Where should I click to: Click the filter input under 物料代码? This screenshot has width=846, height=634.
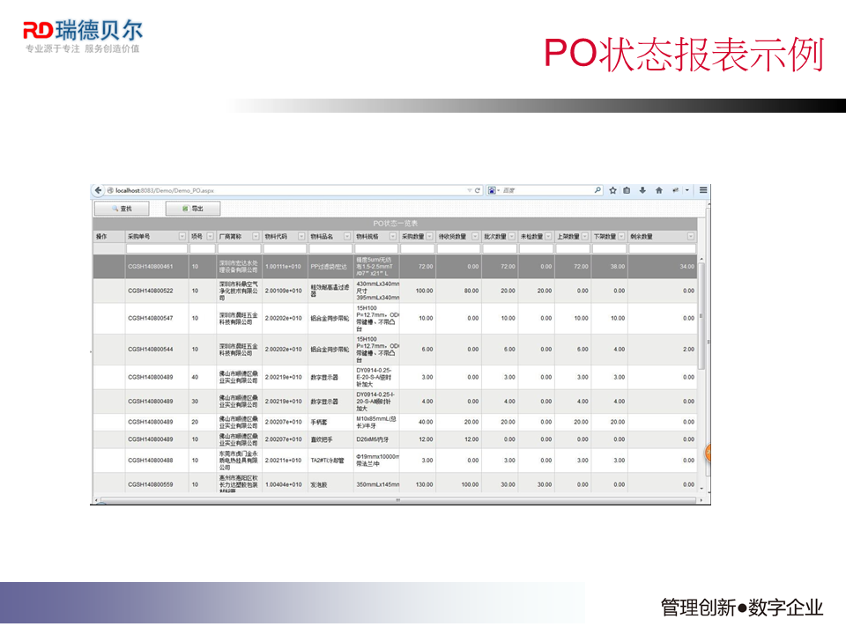285,248
